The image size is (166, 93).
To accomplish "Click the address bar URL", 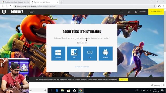I will pyautogui.click(x=36, y=6).
